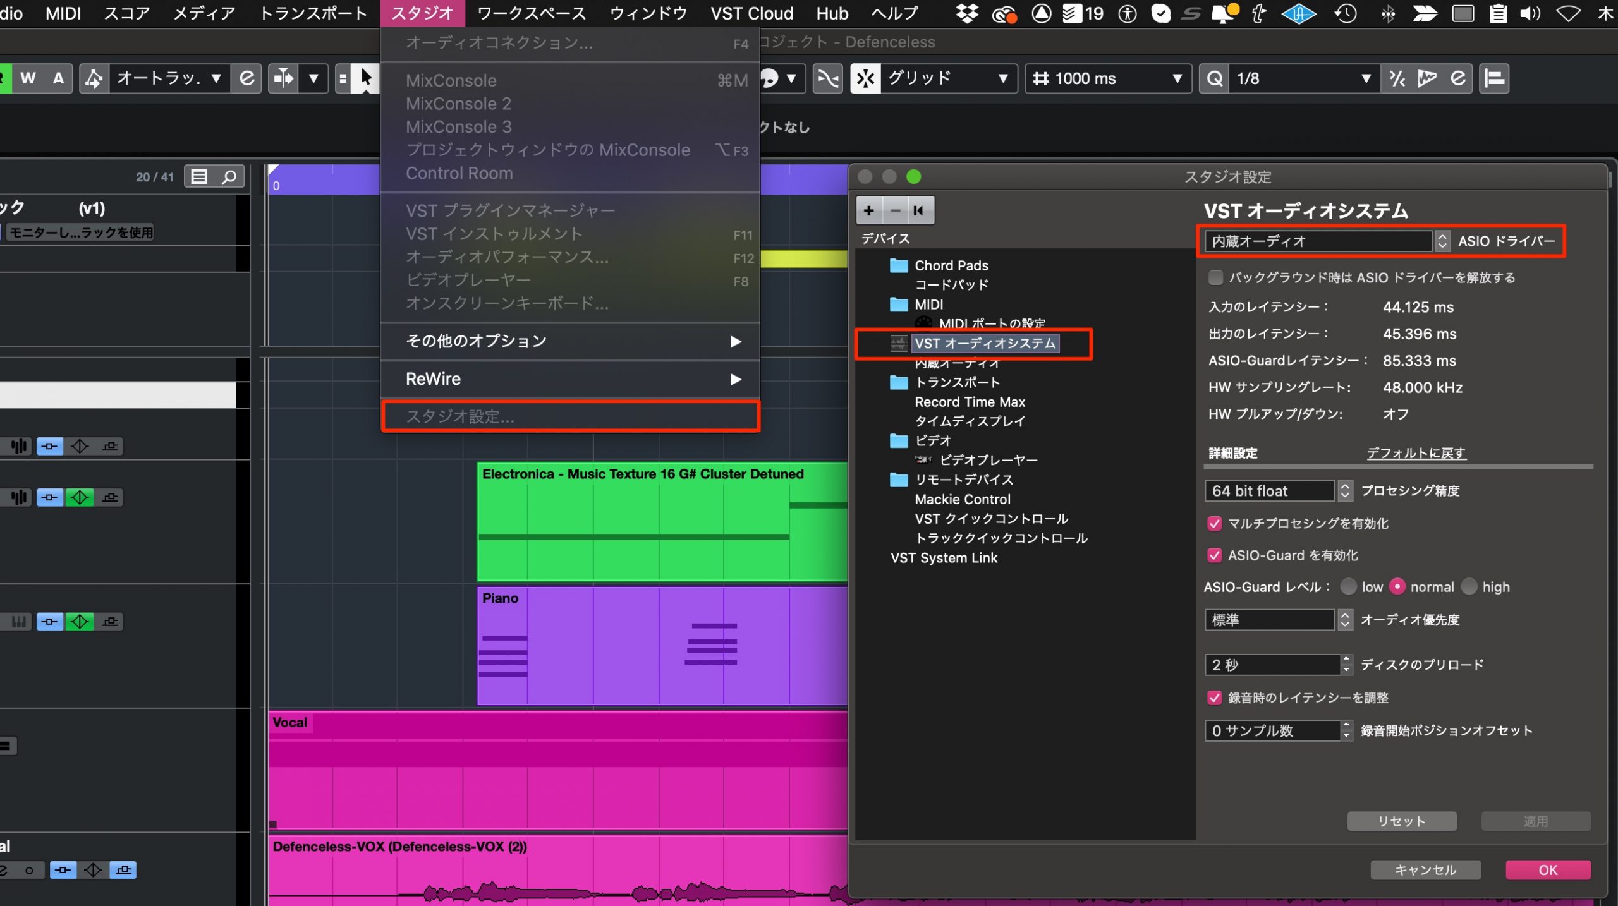Image resolution: width=1618 pixels, height=906 pixels.
Task: Click the purple Piano MIDI clip
Action: click(662, 646)
